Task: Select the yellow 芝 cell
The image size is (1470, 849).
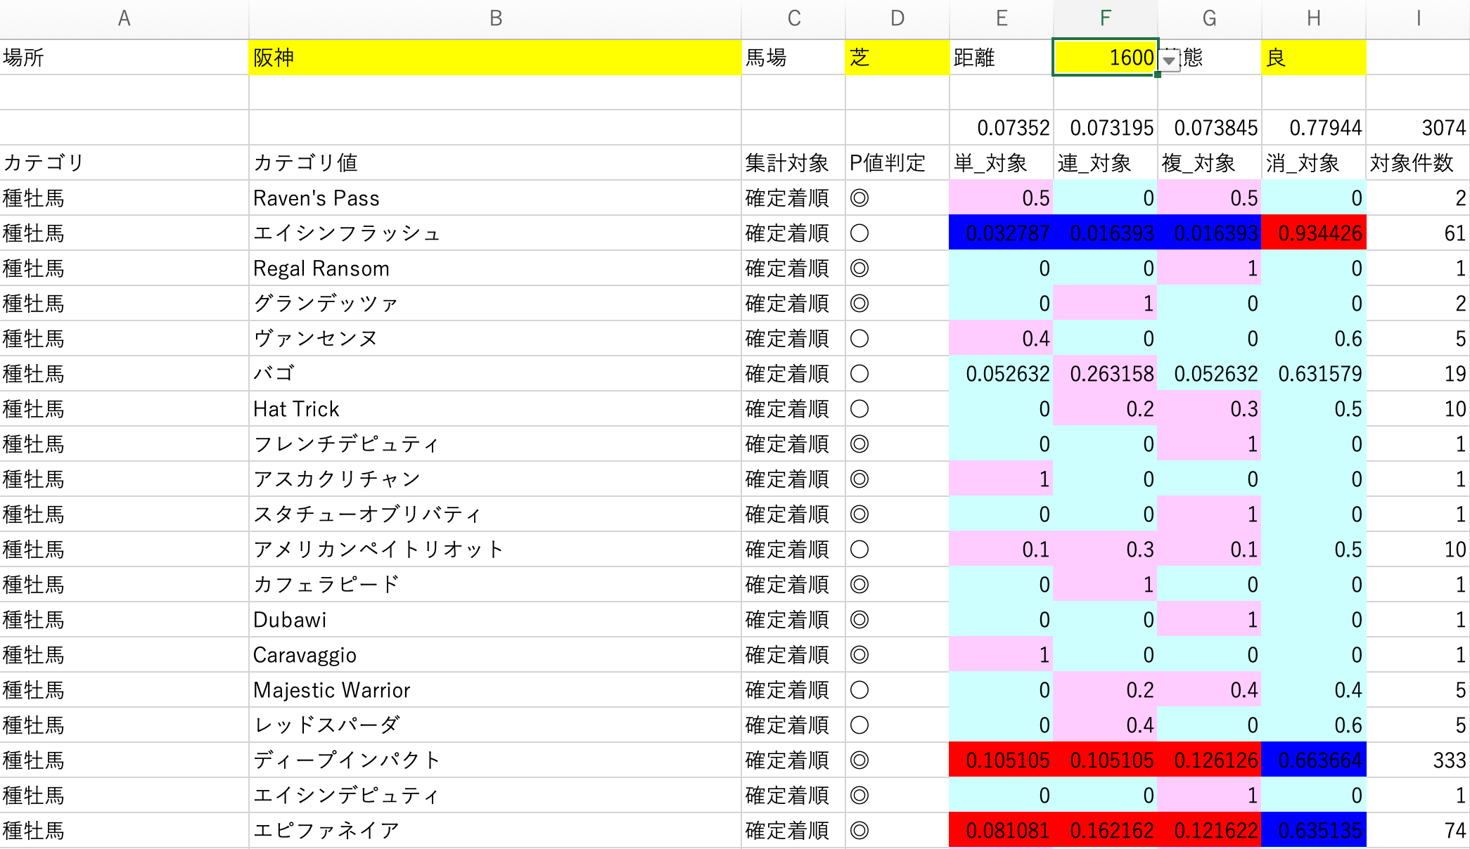Action: 897,58
